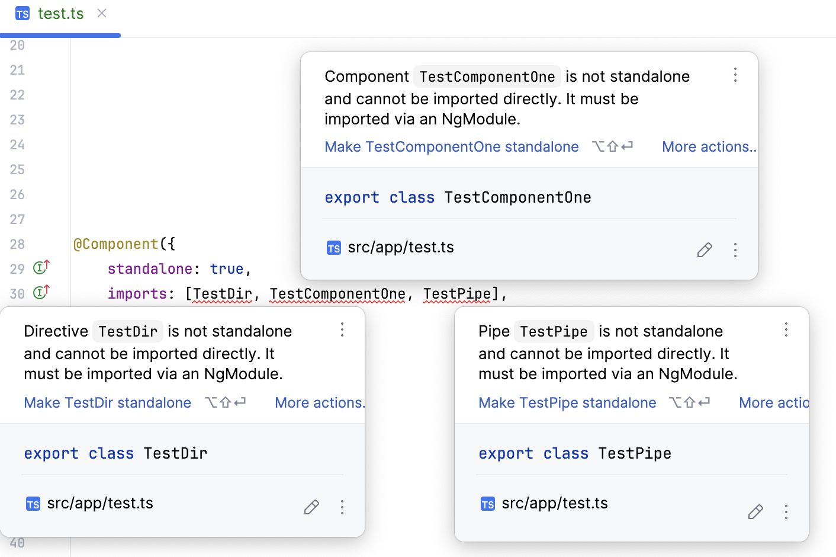Click the TS file type icon on the test.ts tab
Screen dimensions: 836x557
[x=22, y=14]
